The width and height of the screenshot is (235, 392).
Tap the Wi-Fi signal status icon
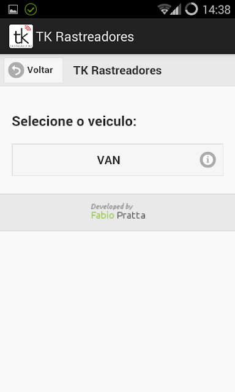pyautogui.click(x=163, y=10)
